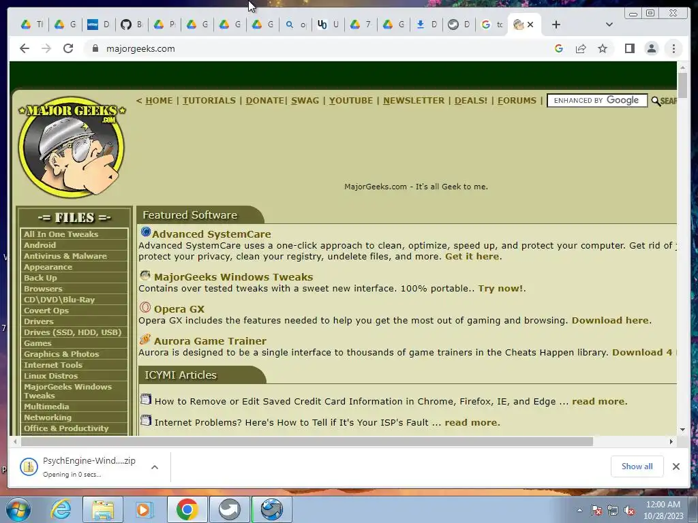698x523 pixels.
Task: Switch to the blue download-arrow tab
Action: (427, 25)
